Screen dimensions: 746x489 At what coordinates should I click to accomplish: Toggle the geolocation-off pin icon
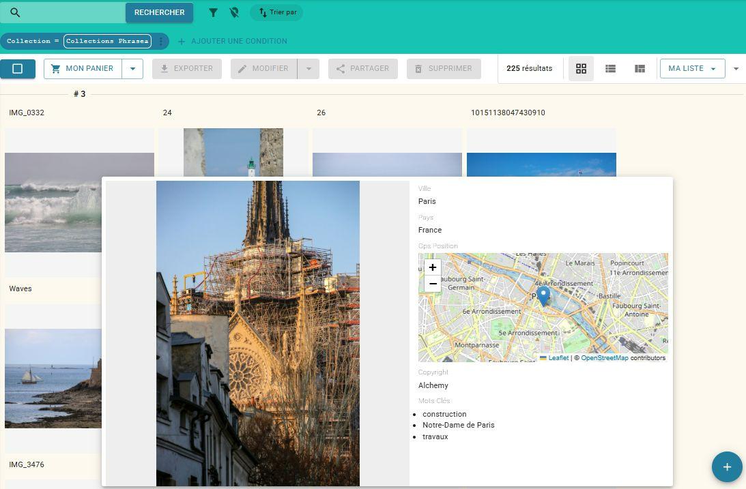234,12
